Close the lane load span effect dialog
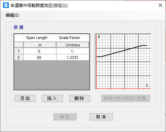The width and height of the screenshot is (166, 132). 160,5
